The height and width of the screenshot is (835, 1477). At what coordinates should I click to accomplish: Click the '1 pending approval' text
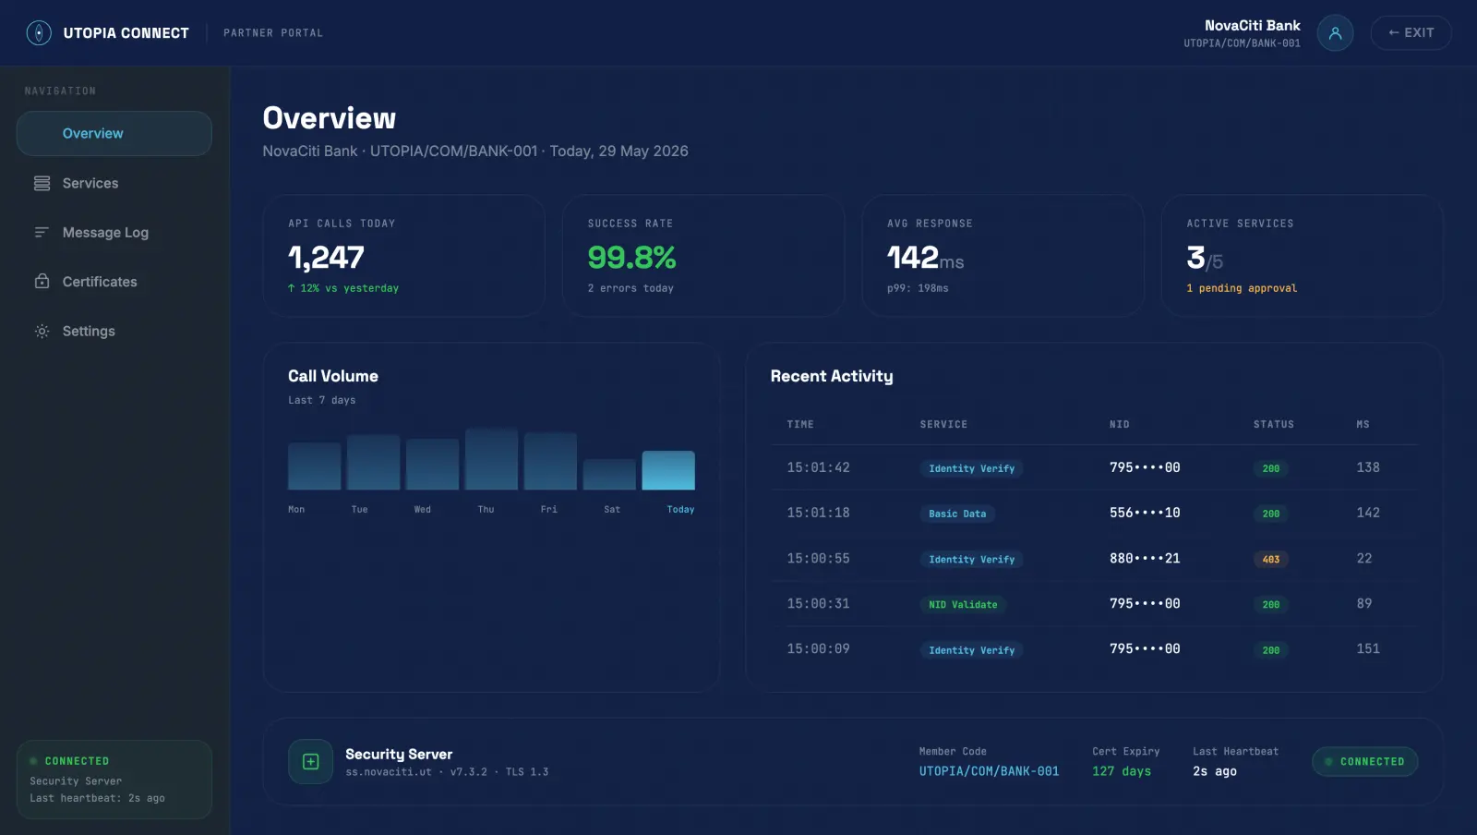point(1242,288)
